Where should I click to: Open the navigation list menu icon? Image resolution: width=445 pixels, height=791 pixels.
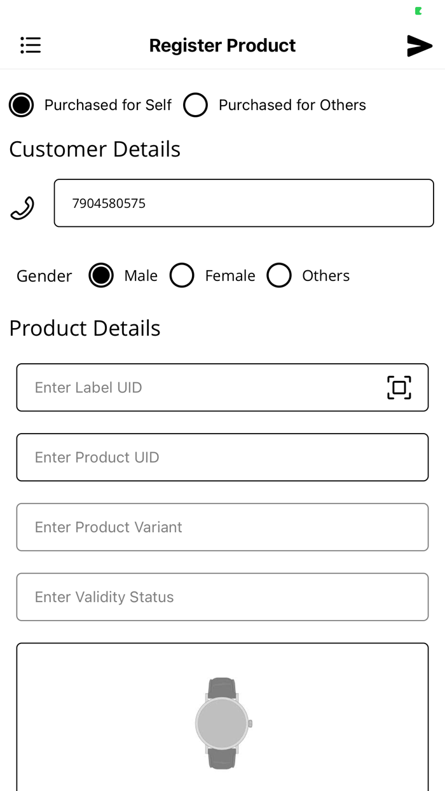[x=31, y=45]
